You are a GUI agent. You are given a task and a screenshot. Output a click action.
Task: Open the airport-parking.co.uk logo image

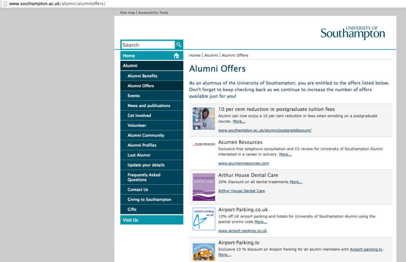coord(204,219)
